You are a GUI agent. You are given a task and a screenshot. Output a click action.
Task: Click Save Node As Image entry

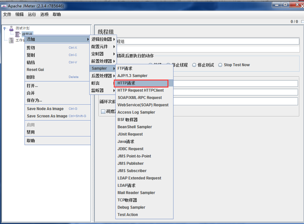(x=45, y=109)
